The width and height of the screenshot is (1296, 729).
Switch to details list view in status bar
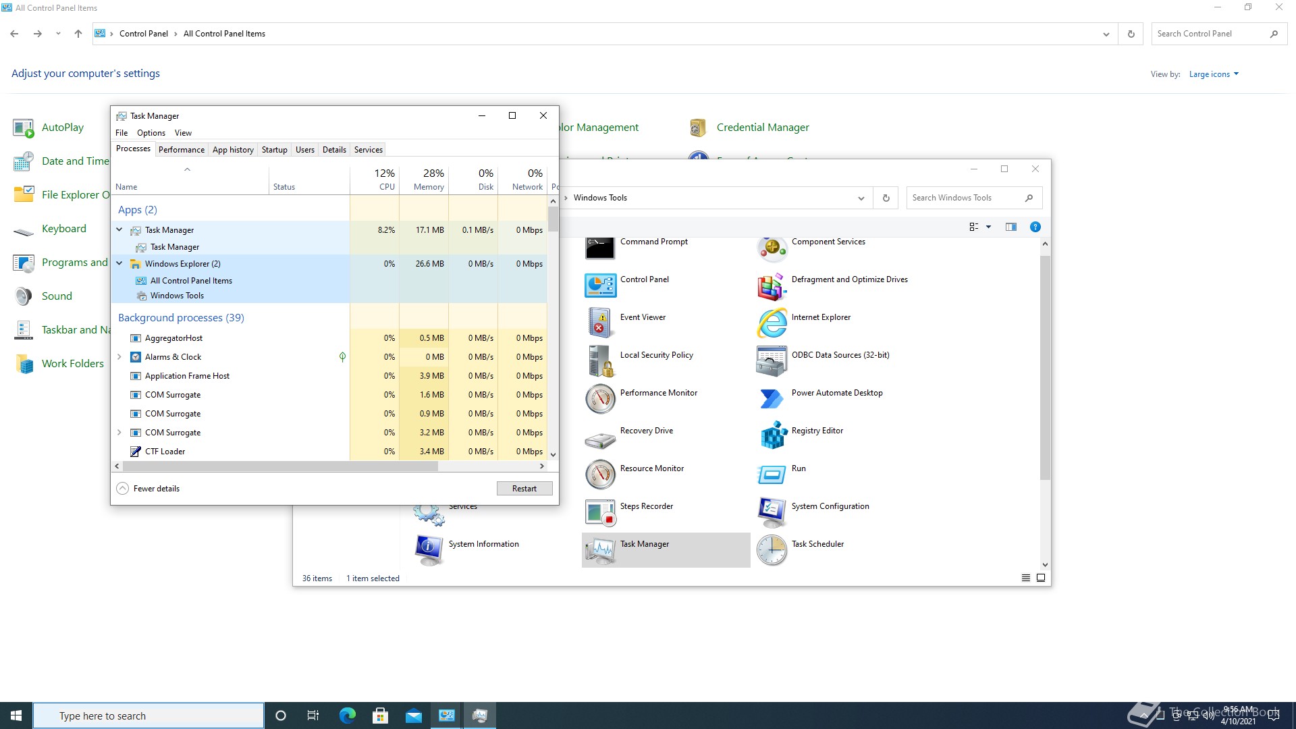[1026, 578]
